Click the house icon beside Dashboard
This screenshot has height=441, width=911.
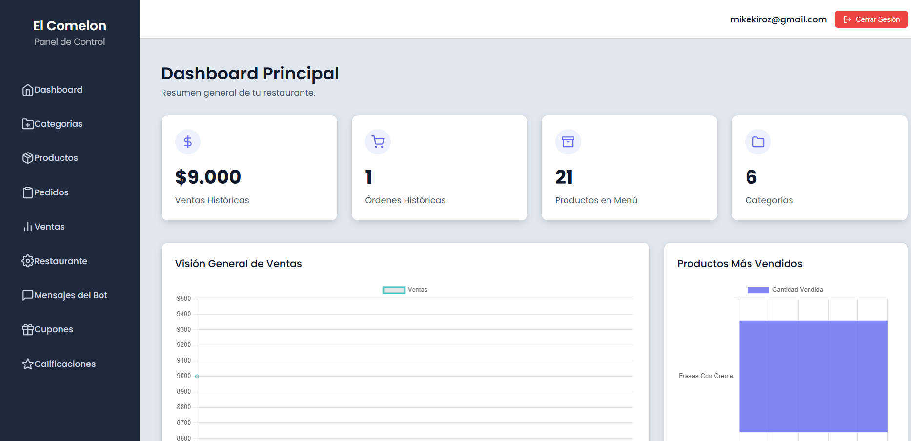click(28, 90)
